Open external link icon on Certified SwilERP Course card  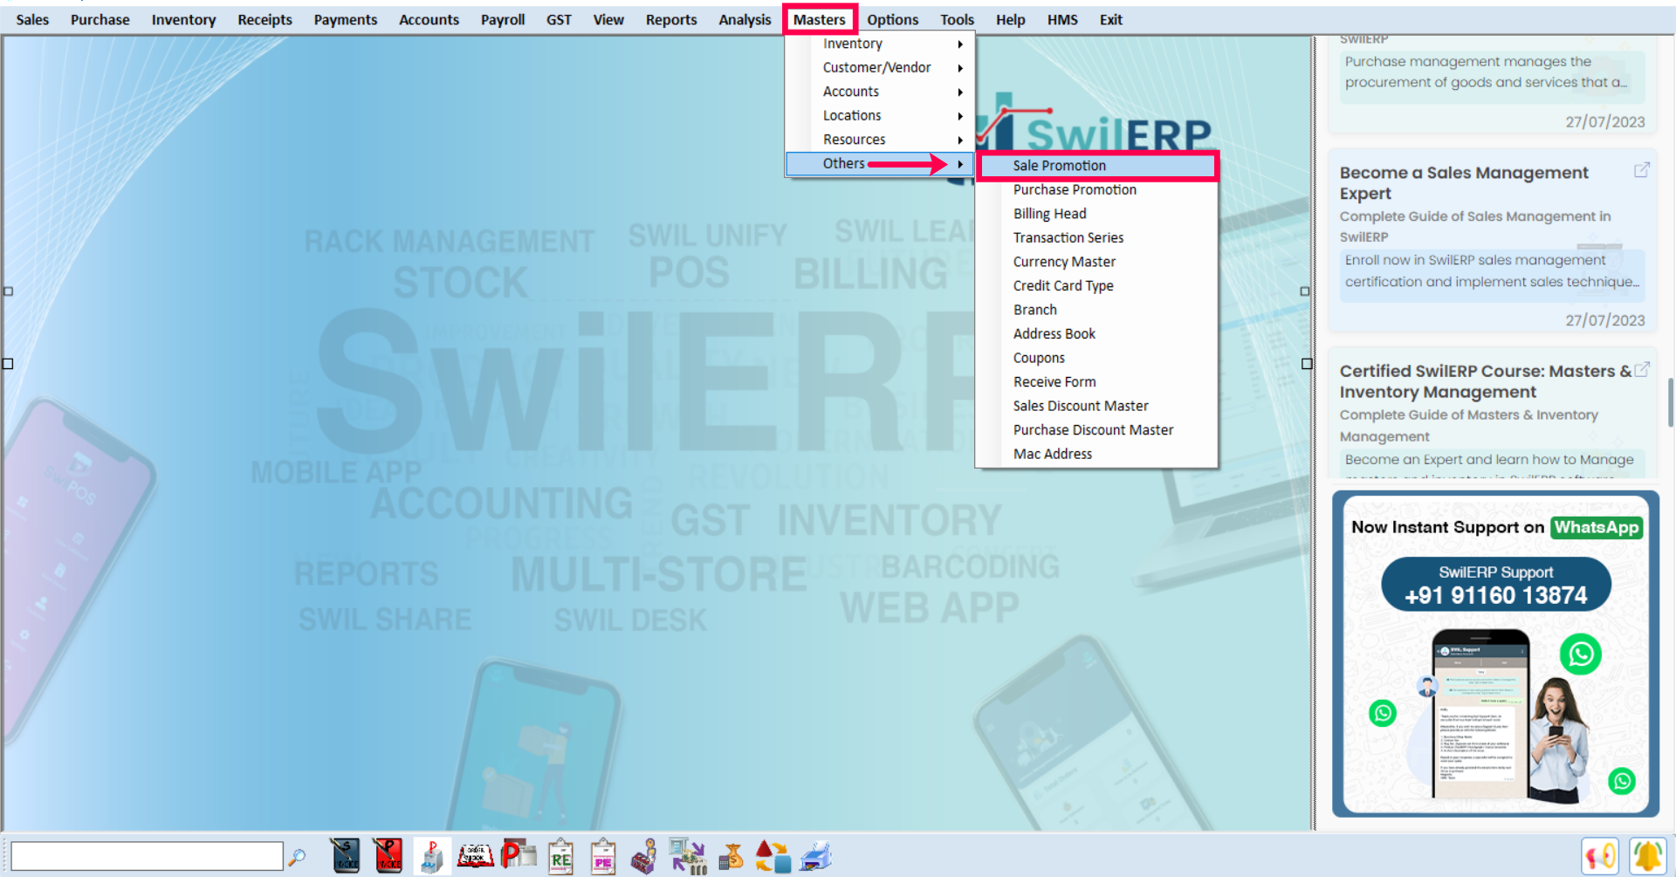(1641, 369)
